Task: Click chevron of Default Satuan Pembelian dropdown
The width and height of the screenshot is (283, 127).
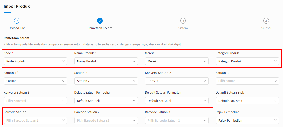Action: (134, 101)
